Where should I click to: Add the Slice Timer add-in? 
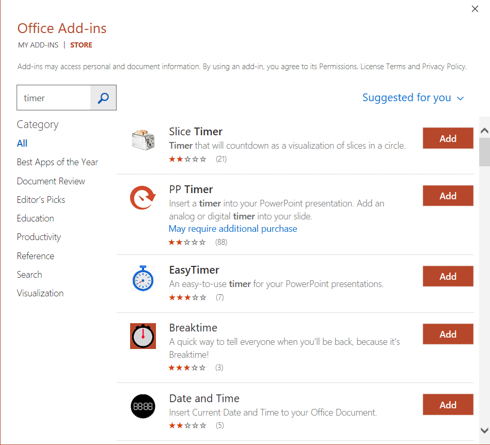(x=448, y=138)
